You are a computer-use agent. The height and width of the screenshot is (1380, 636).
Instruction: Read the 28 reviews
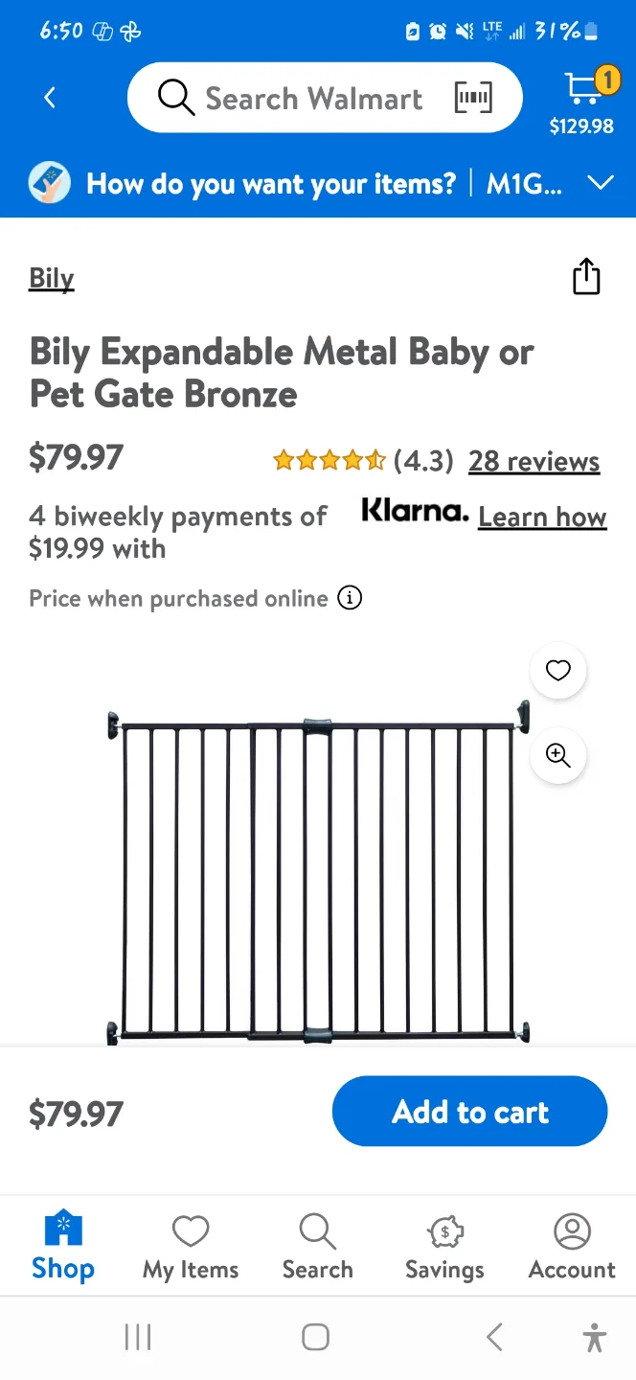[534, 461]
